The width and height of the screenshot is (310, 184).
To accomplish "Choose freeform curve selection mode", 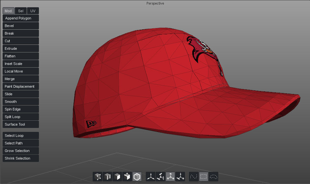I will point(194,177).
